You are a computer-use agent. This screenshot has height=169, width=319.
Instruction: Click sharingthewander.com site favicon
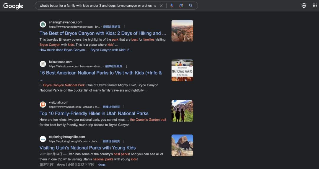(x=43, y=24)
